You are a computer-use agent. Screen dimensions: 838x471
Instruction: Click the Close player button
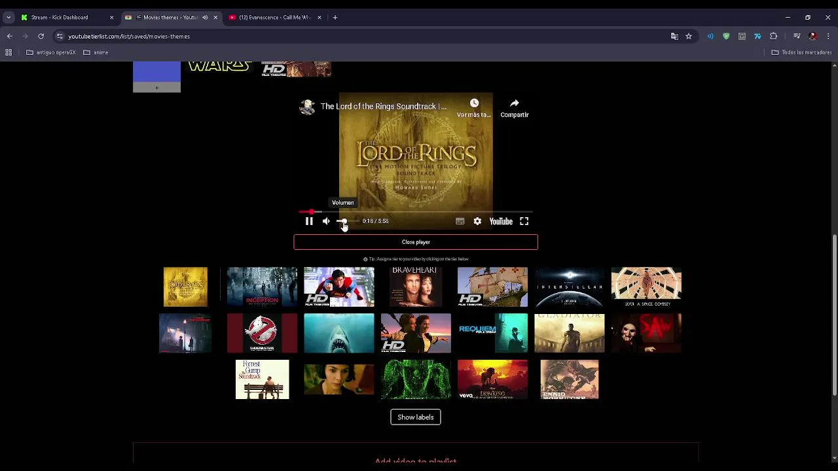416,242
